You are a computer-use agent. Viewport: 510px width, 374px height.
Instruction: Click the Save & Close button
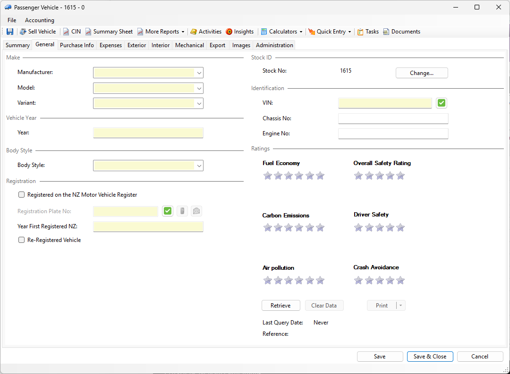point(430,357)
